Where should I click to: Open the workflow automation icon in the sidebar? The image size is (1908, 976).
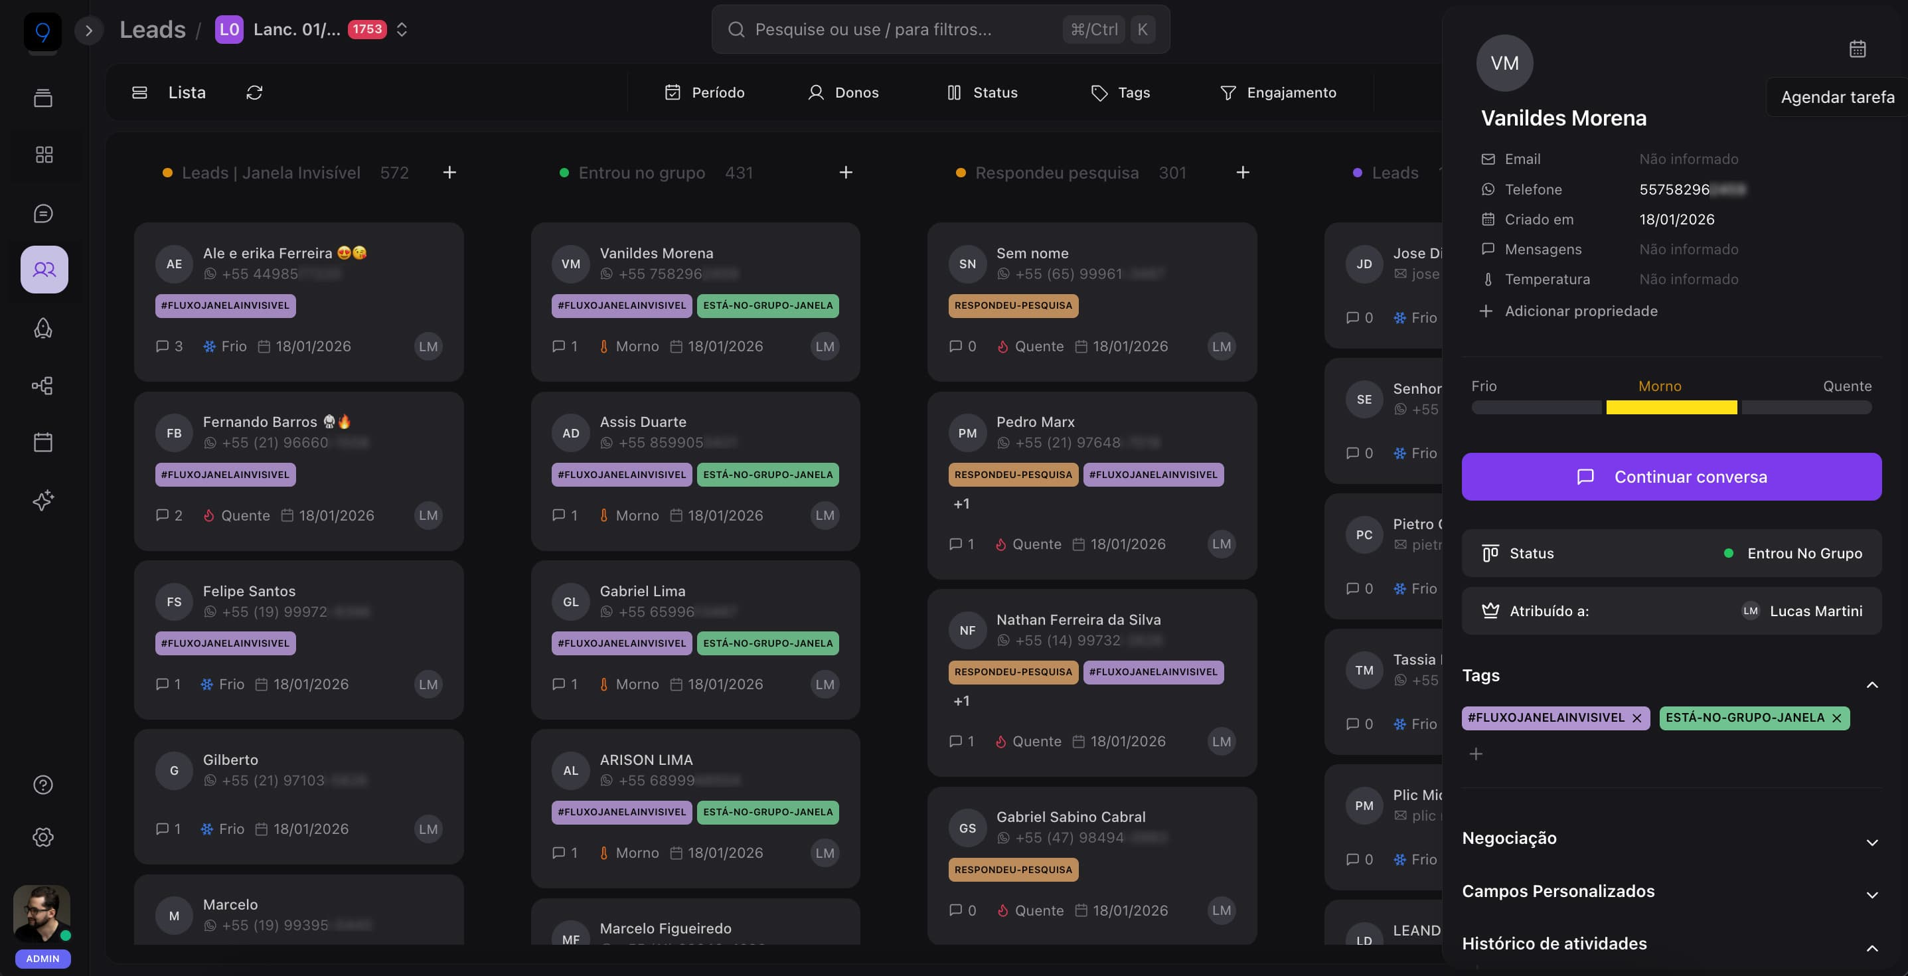[x=43, y=385]
